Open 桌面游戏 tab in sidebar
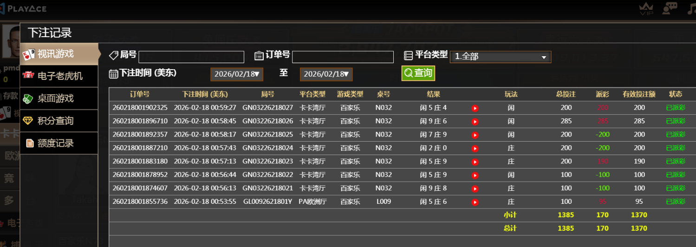Image resolution: width=696 pixels, height=247 pixels. [59, 98]
